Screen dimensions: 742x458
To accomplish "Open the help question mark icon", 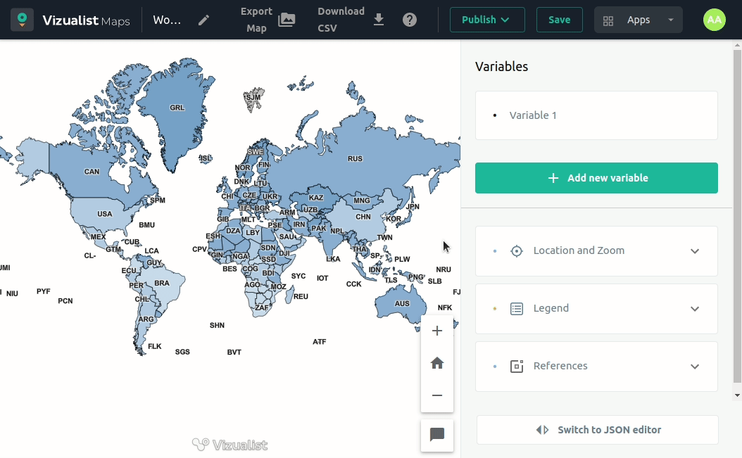I will 410,20.
